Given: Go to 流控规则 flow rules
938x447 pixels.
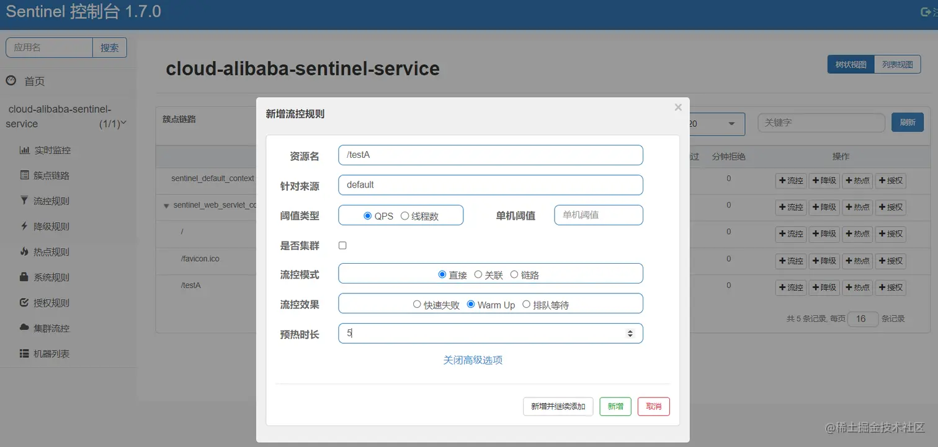Looking at the screenshot, I should tap(51, 201).
